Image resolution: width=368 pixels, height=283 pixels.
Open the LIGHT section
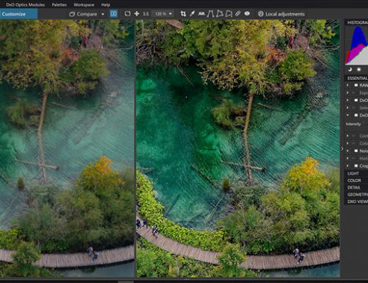point(357,173)
